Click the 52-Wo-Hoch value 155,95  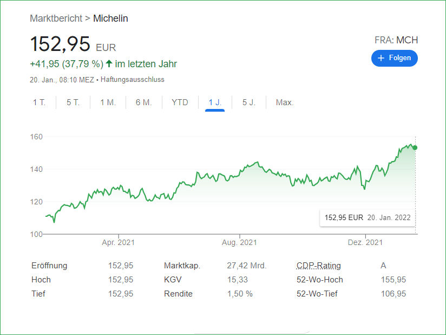[393, 280]
